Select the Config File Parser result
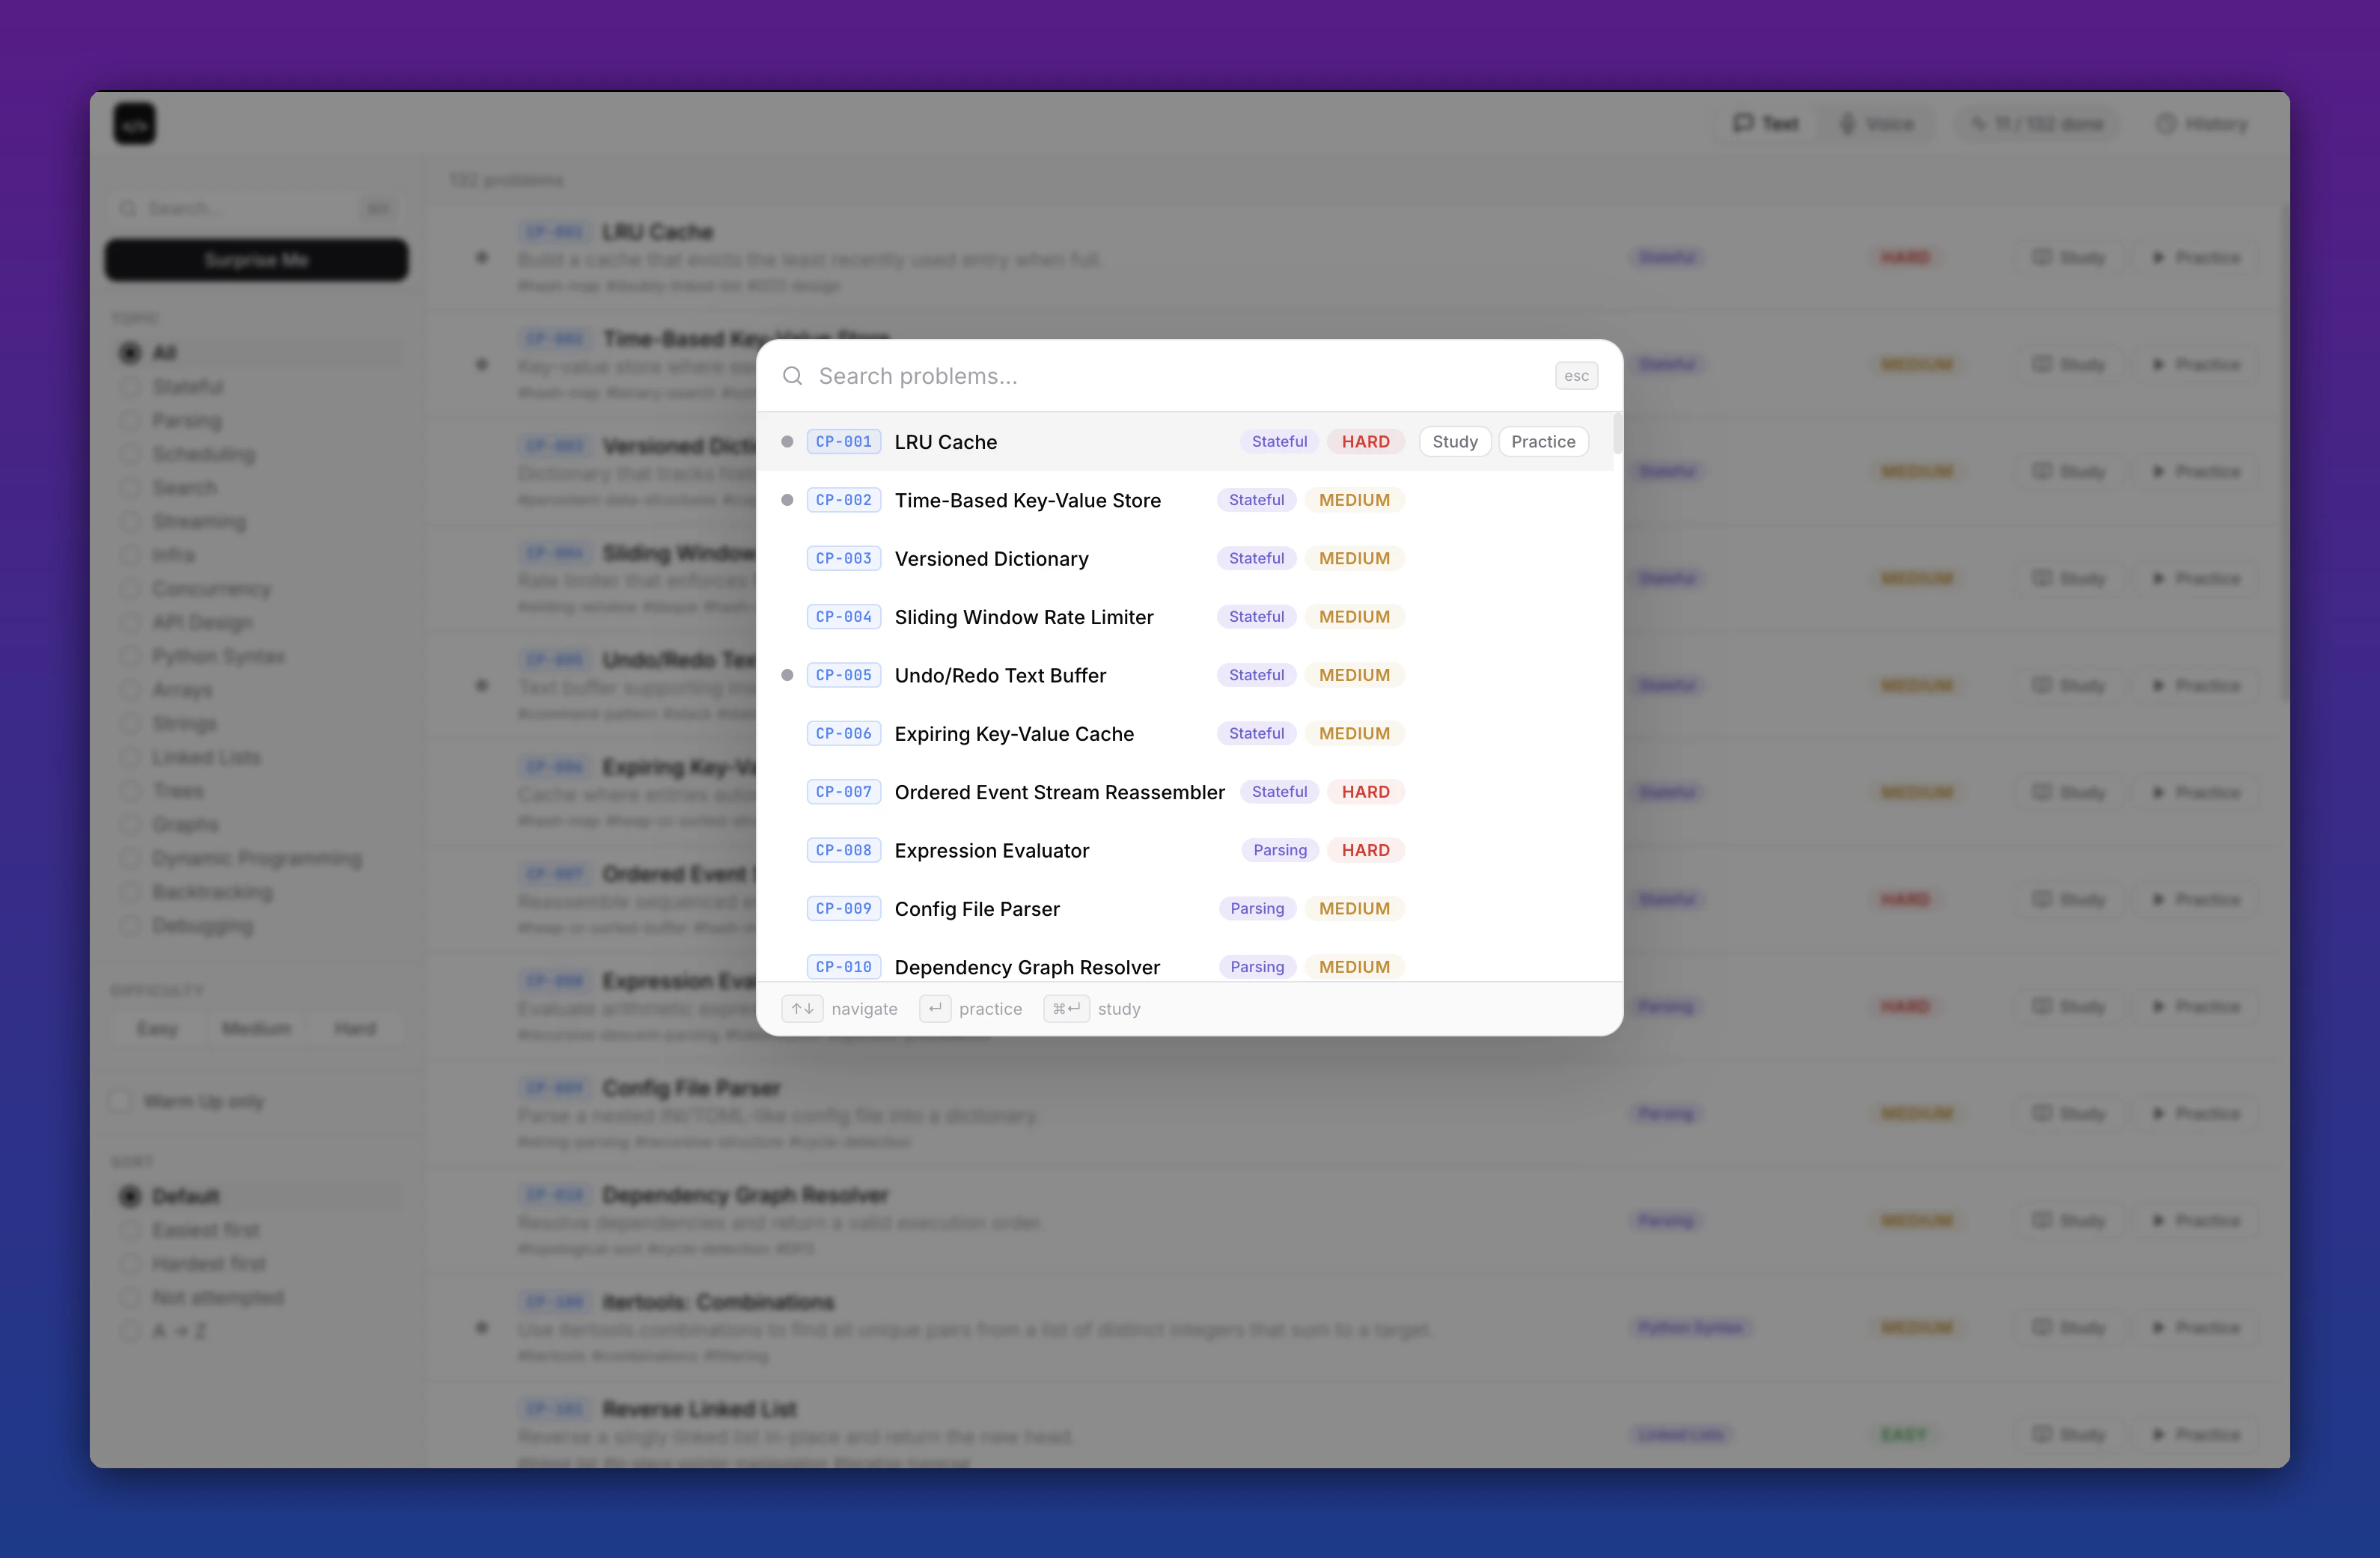Screen dimensions: 2380x1558 (x=976, y=909)
